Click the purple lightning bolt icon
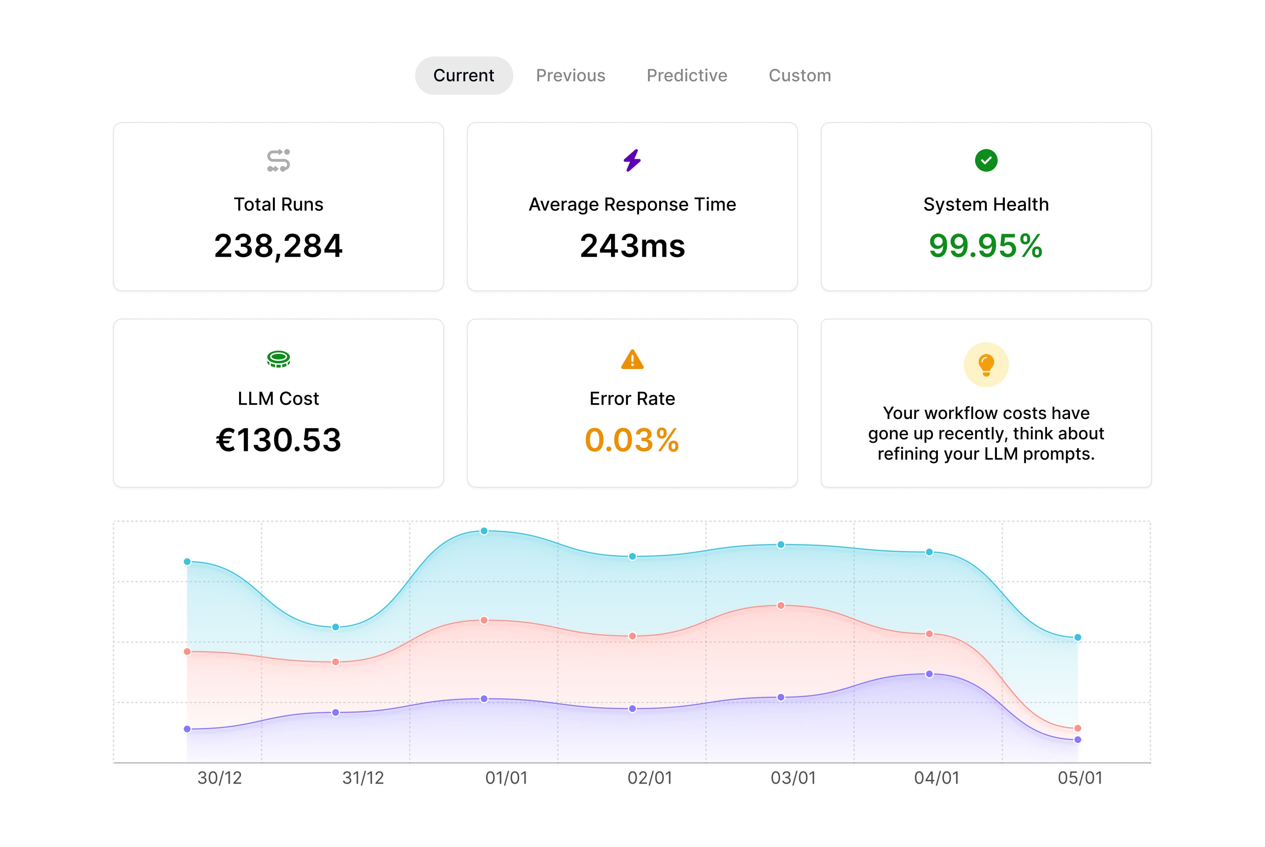The height and width of the screenshot is (847, 1265). pos(632,160)
